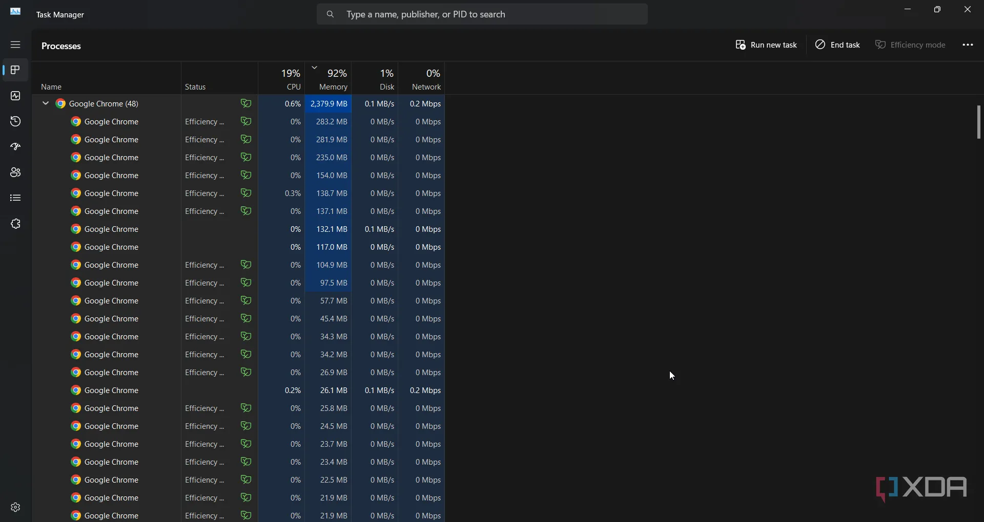984x522 pixels.
Task: Click Efficiency mode button
Action: tap(911, 45)
